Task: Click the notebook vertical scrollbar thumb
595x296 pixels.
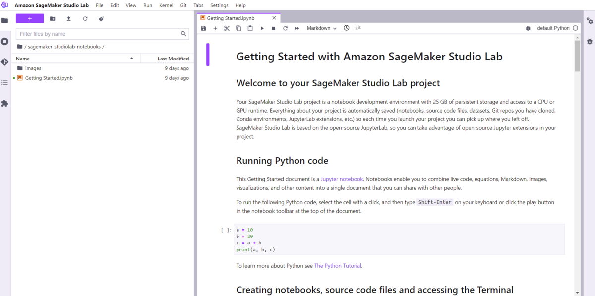Action: point(577,56)
